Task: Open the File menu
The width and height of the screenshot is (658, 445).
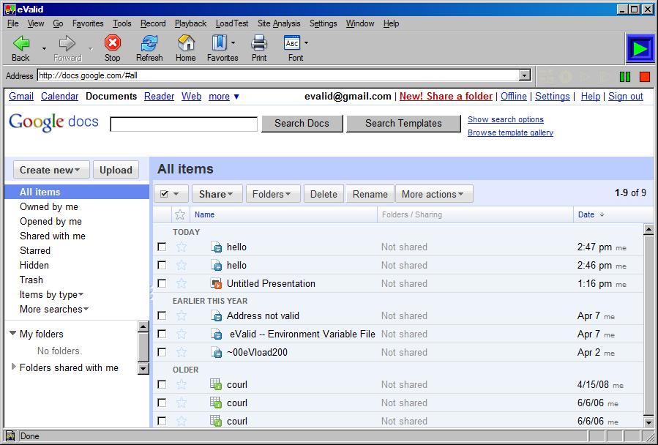Action: (x=13, y=23)
